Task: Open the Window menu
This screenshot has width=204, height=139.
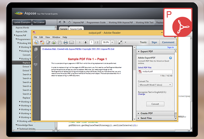Action: [x=56, y=37]
